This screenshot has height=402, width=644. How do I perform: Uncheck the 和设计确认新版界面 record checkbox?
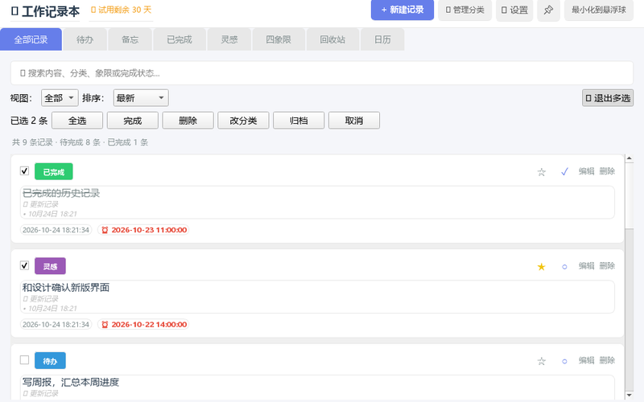[25, 265]
